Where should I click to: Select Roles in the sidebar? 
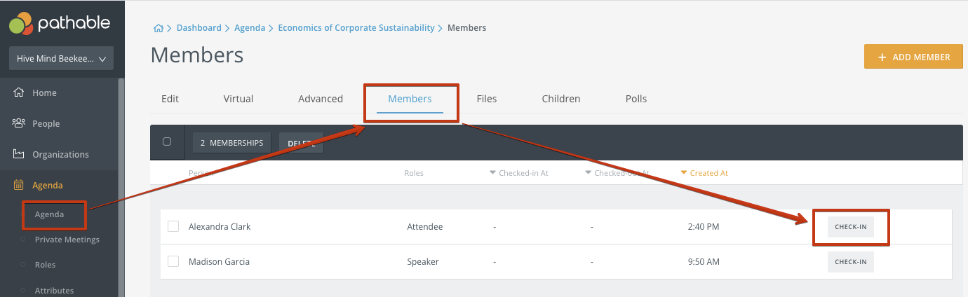[x=45, y=265]
